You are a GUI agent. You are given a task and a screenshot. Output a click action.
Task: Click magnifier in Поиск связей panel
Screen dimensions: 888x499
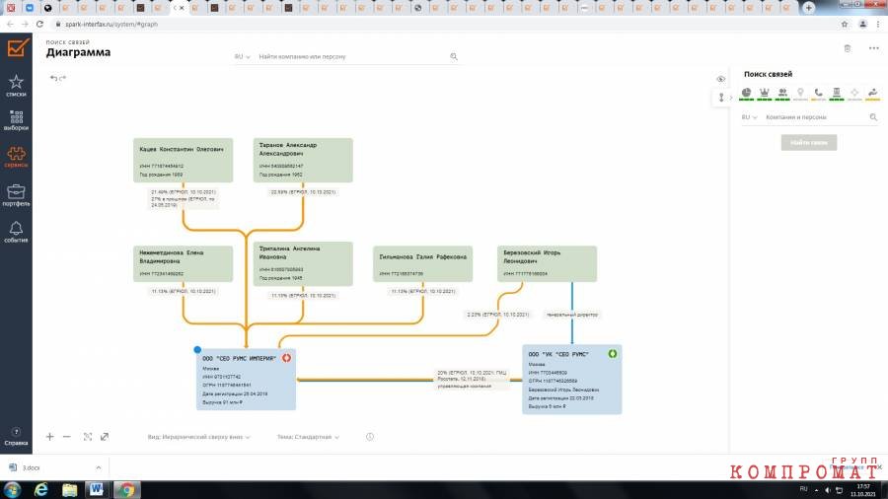pyautogui.click(x=873, y=117)
